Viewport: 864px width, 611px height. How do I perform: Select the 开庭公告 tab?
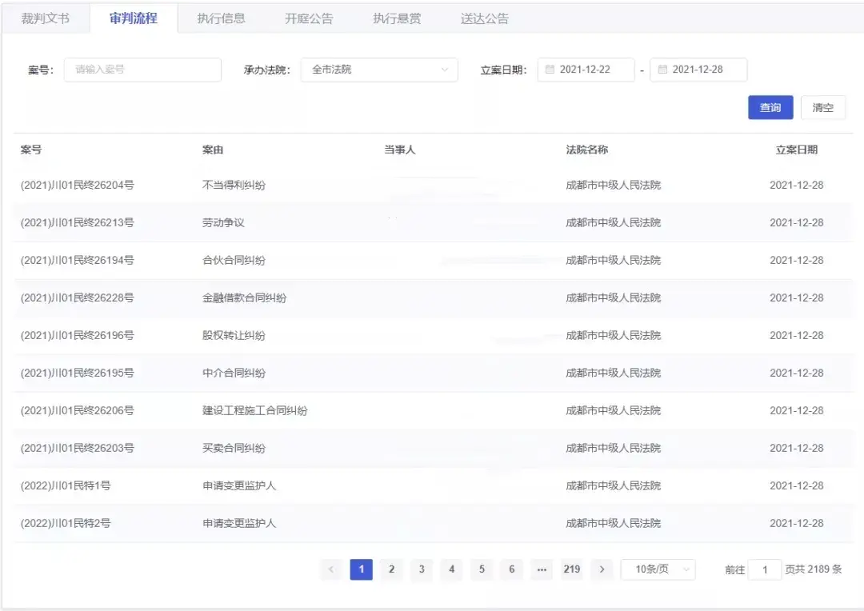tap(309, 18)
